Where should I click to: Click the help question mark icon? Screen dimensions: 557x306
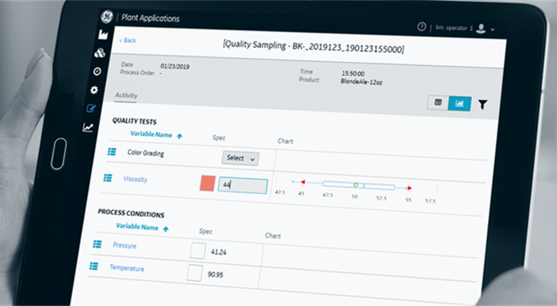click(421, 26)
